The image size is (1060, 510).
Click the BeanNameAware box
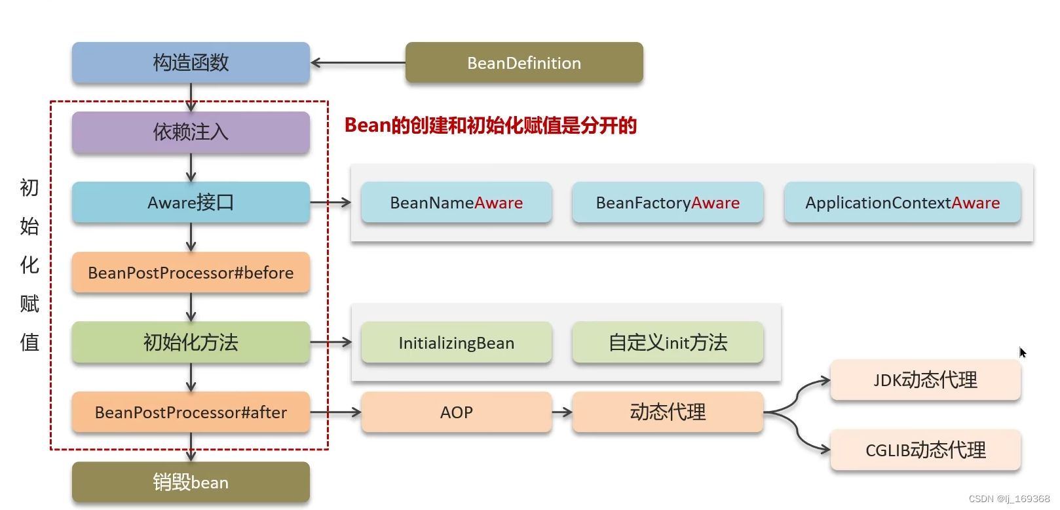click(x=457, y=203)
